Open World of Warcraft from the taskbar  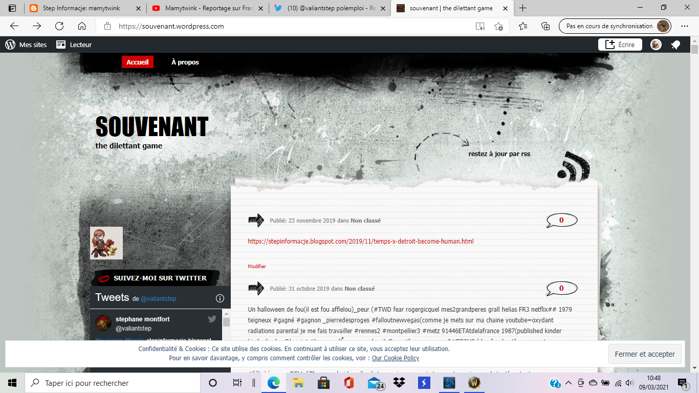(474, 383)
